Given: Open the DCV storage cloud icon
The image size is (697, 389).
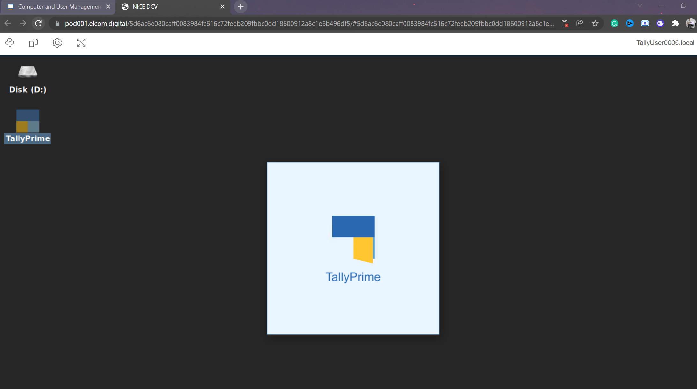Looking at the screenshot, I should point(10,43).
